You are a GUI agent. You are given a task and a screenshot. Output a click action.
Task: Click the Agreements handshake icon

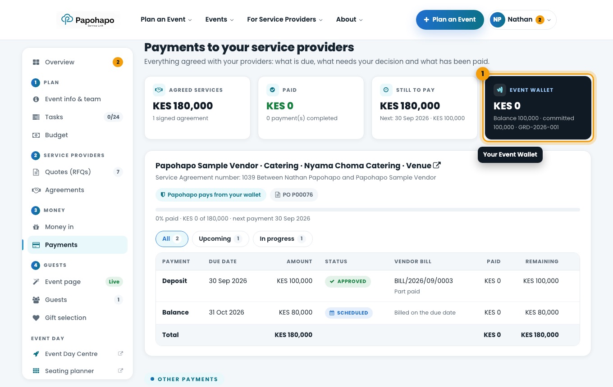pyautogui.click(x=36, y=190)
